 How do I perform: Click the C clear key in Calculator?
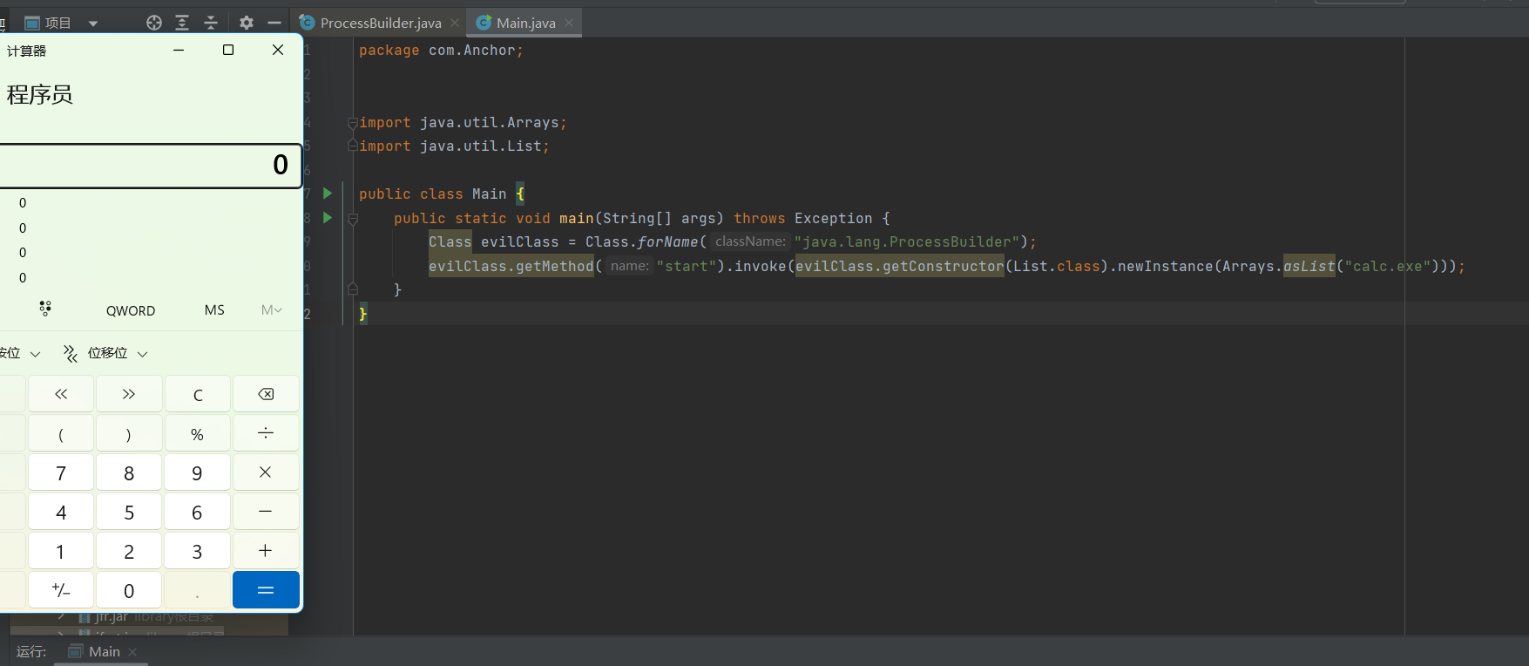click(198, 394)
